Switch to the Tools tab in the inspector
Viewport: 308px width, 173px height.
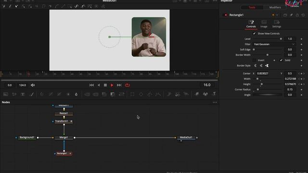(252, 8)
